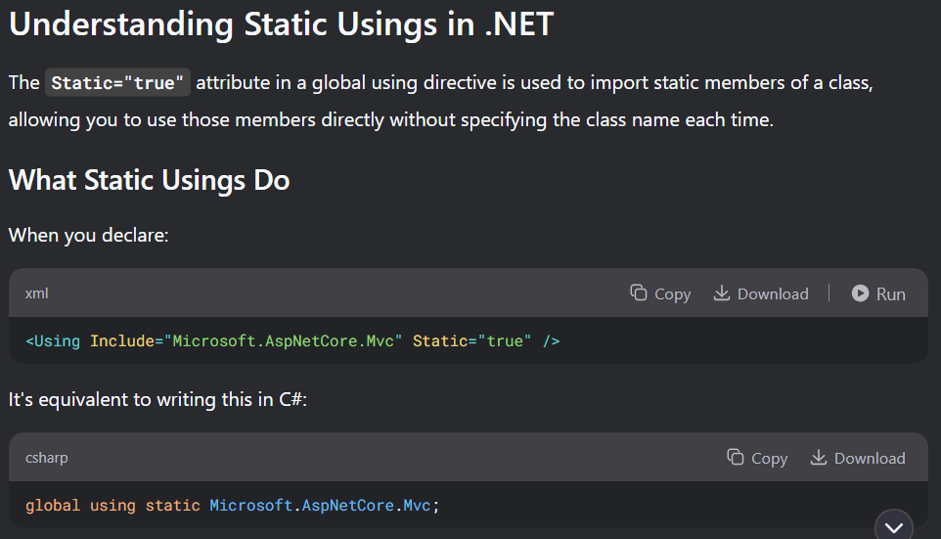The image size is (941, 539).
Task: Click the copy icon in the csharp block
Action: coord(736,458)
